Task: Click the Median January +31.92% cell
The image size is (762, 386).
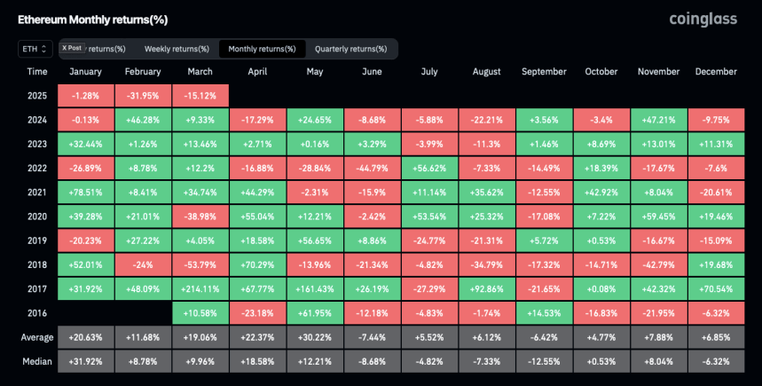Action: point(85,360)
